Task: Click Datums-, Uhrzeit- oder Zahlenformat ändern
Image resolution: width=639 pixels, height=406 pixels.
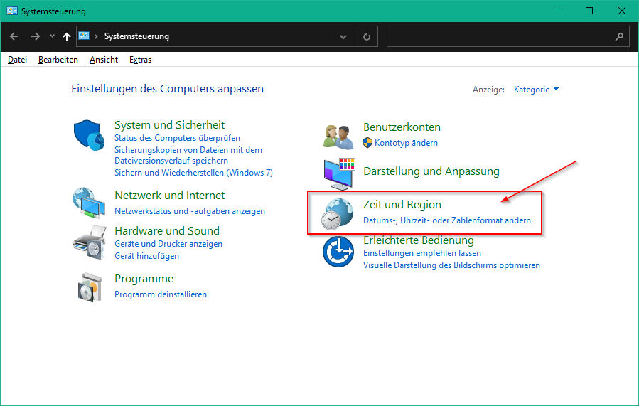Action: [447, 220]
